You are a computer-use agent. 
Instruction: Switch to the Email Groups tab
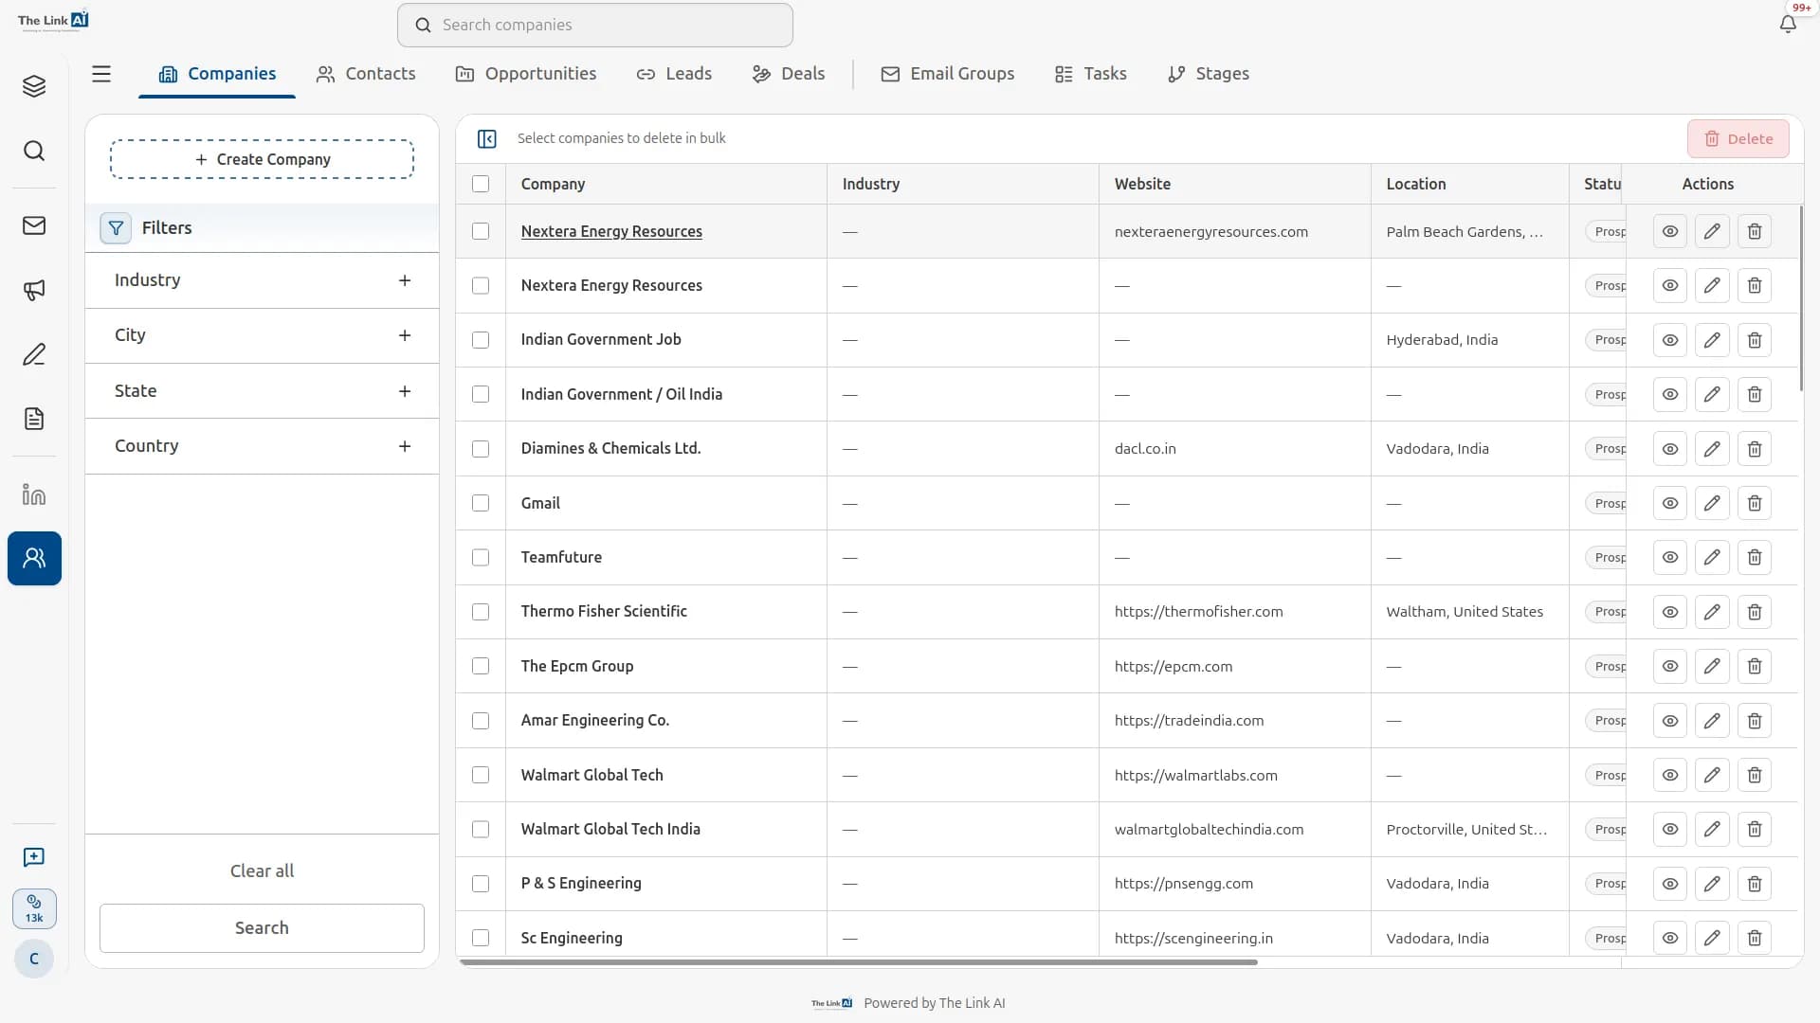pos(948,74)
